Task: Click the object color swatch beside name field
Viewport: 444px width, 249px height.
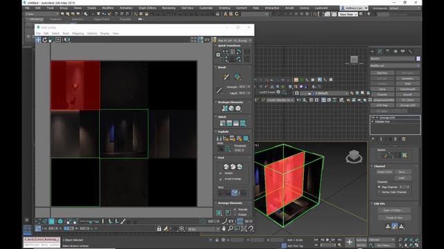Action: [418, 58]
